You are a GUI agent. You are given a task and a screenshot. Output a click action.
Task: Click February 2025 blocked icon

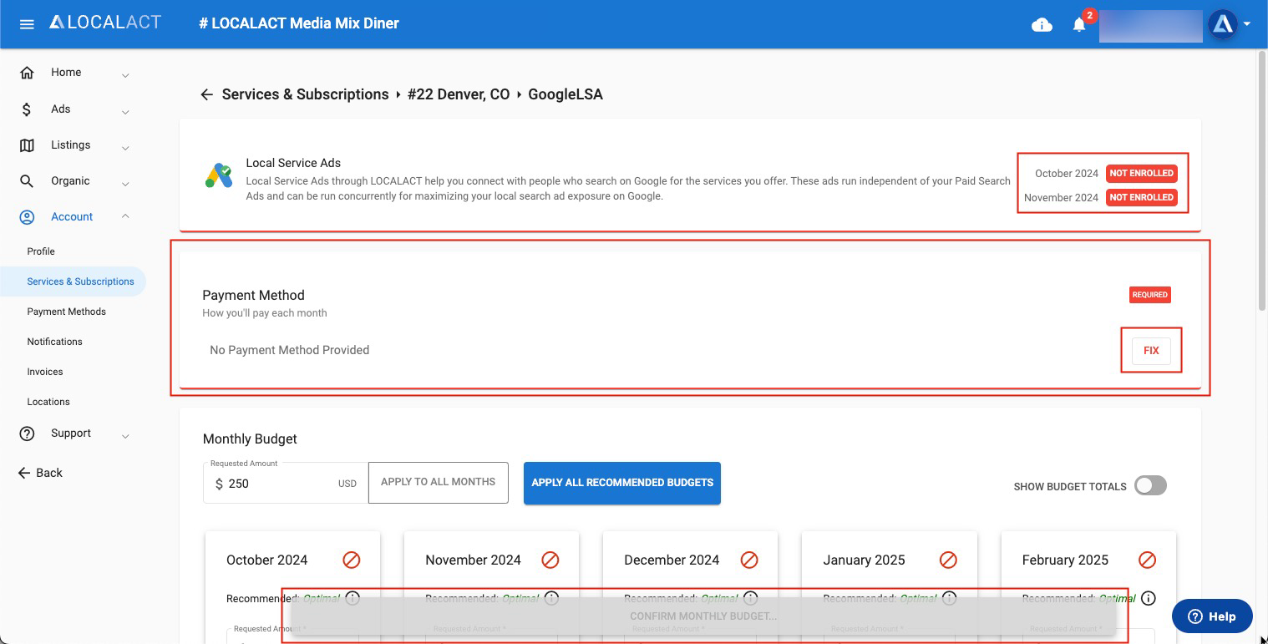pos(1148,560)
